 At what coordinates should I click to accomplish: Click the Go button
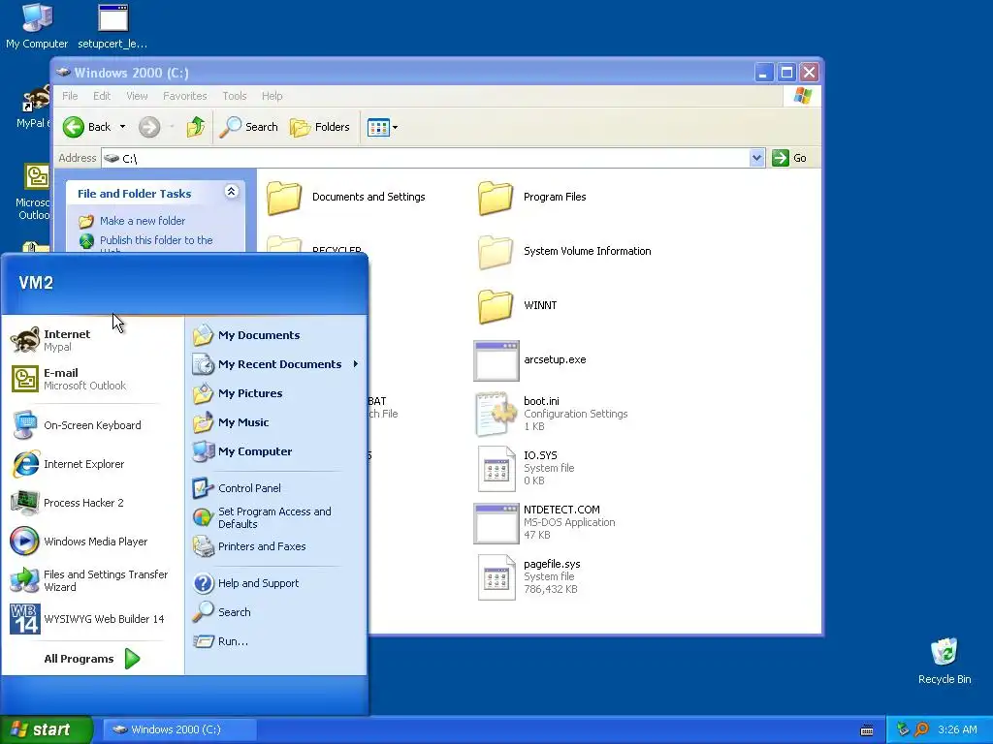(789, 158)
